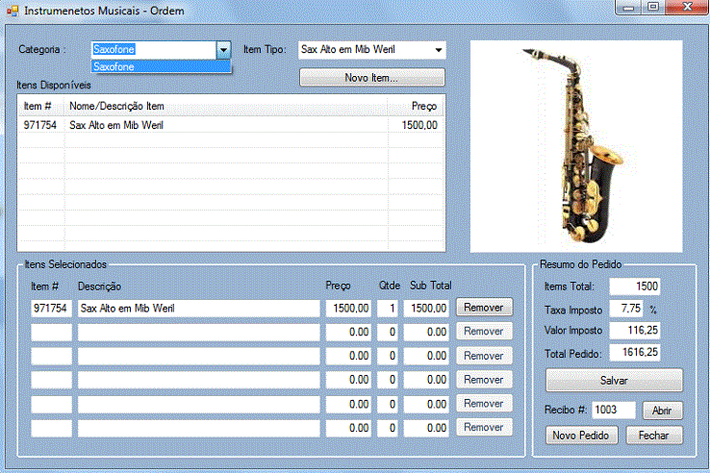Click the Salvar button

(x=614, y=380)
